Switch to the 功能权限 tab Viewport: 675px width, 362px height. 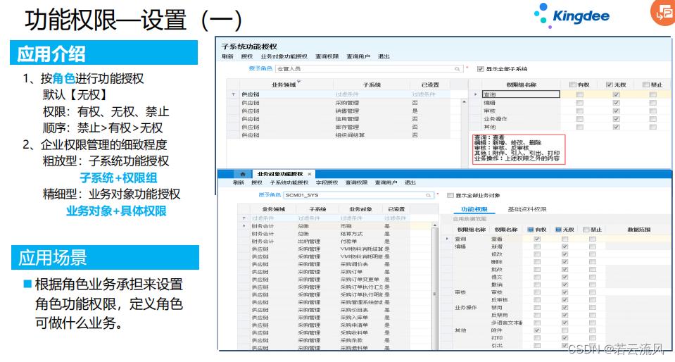tap(474, 209)
